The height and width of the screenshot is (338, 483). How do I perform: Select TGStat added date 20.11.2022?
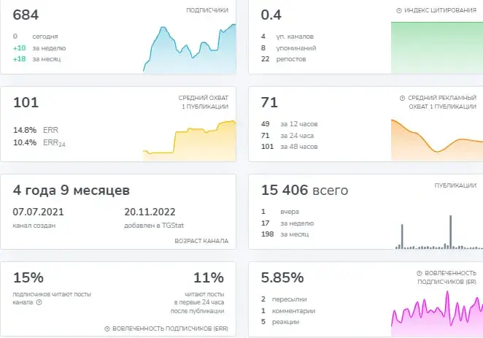(150, 212)
